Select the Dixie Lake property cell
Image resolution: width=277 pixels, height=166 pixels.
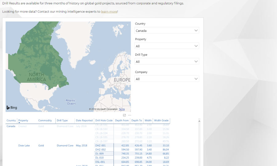[24, 145]
